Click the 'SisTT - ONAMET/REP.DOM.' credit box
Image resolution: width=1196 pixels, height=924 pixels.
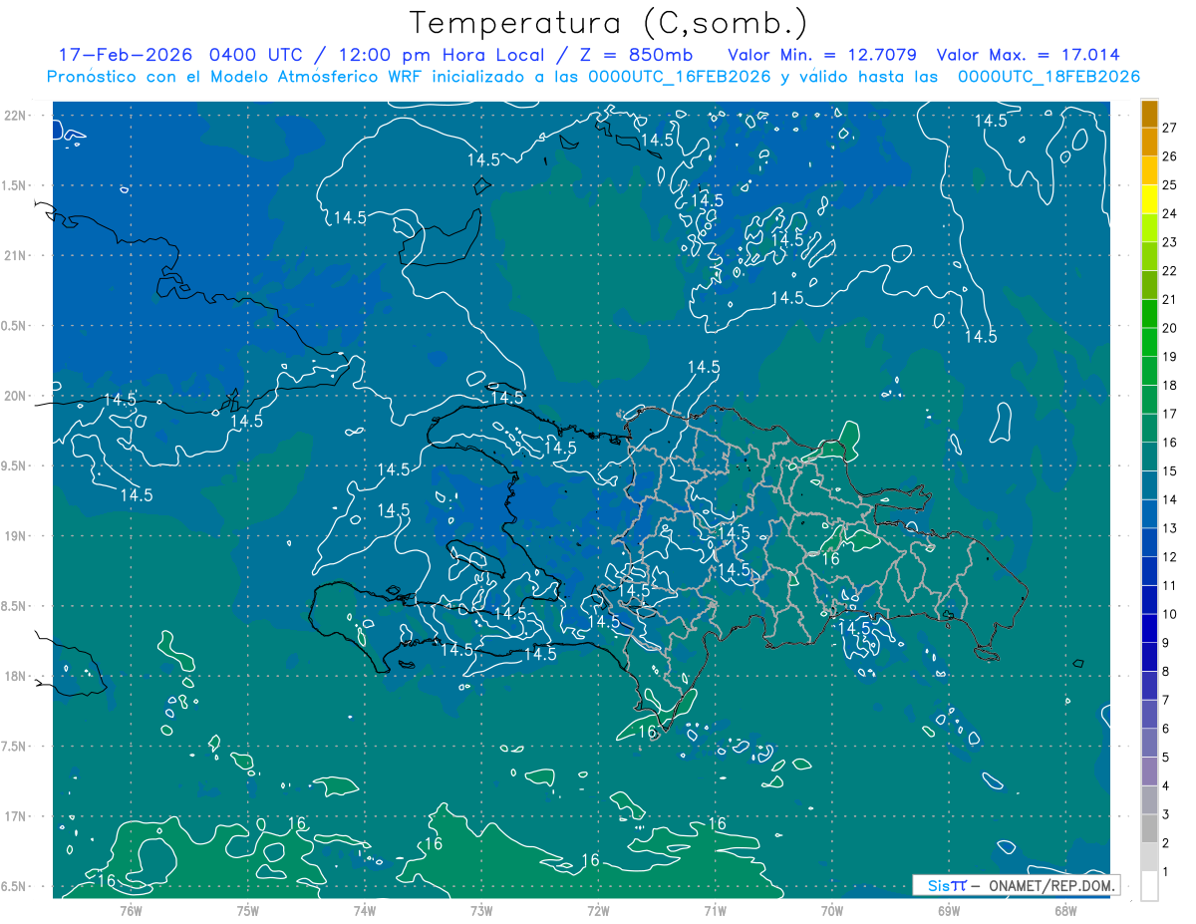[x=1017, y=885]
